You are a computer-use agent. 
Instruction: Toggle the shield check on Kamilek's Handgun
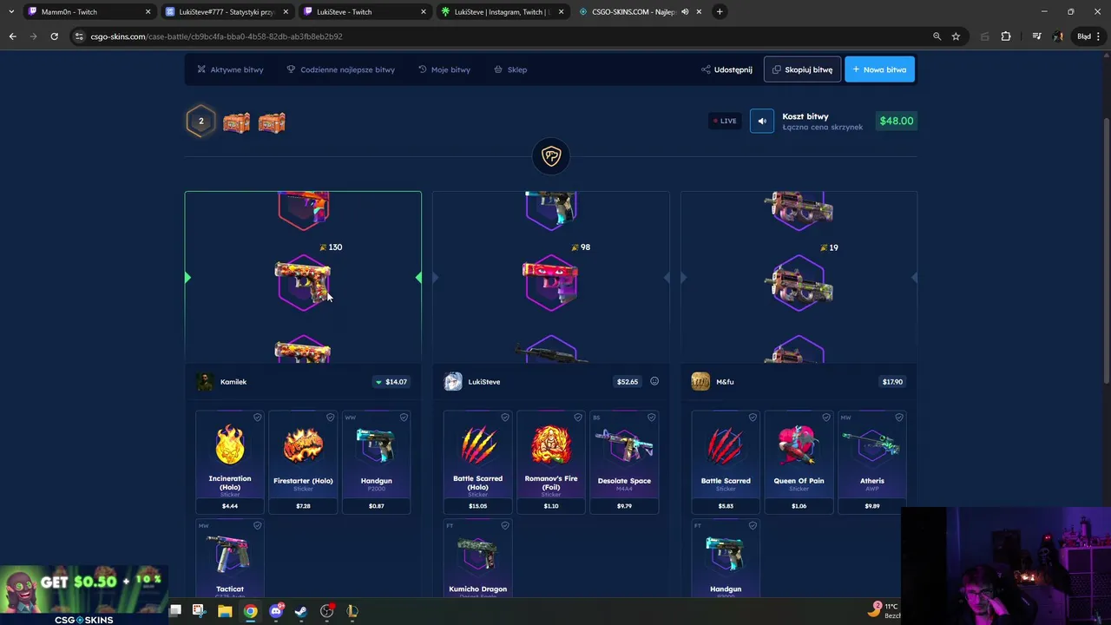click(404, 418)
